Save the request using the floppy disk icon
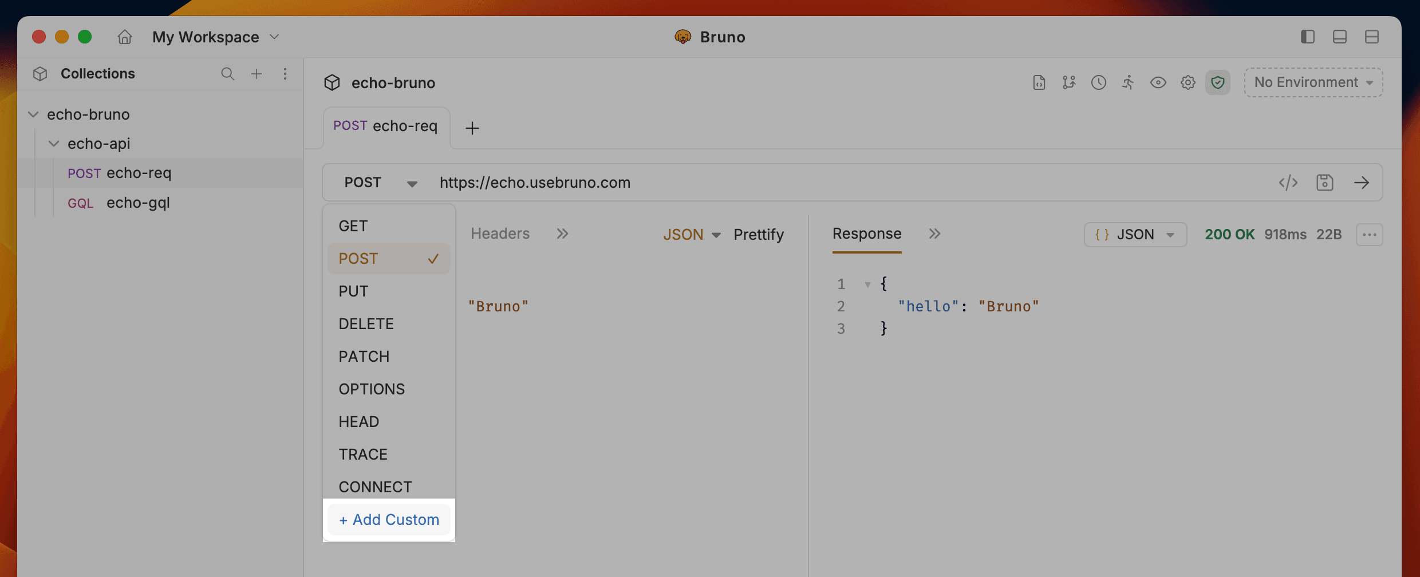Image resolution: width=1420 pixels, height=577 pixels. pos(1326,183)
